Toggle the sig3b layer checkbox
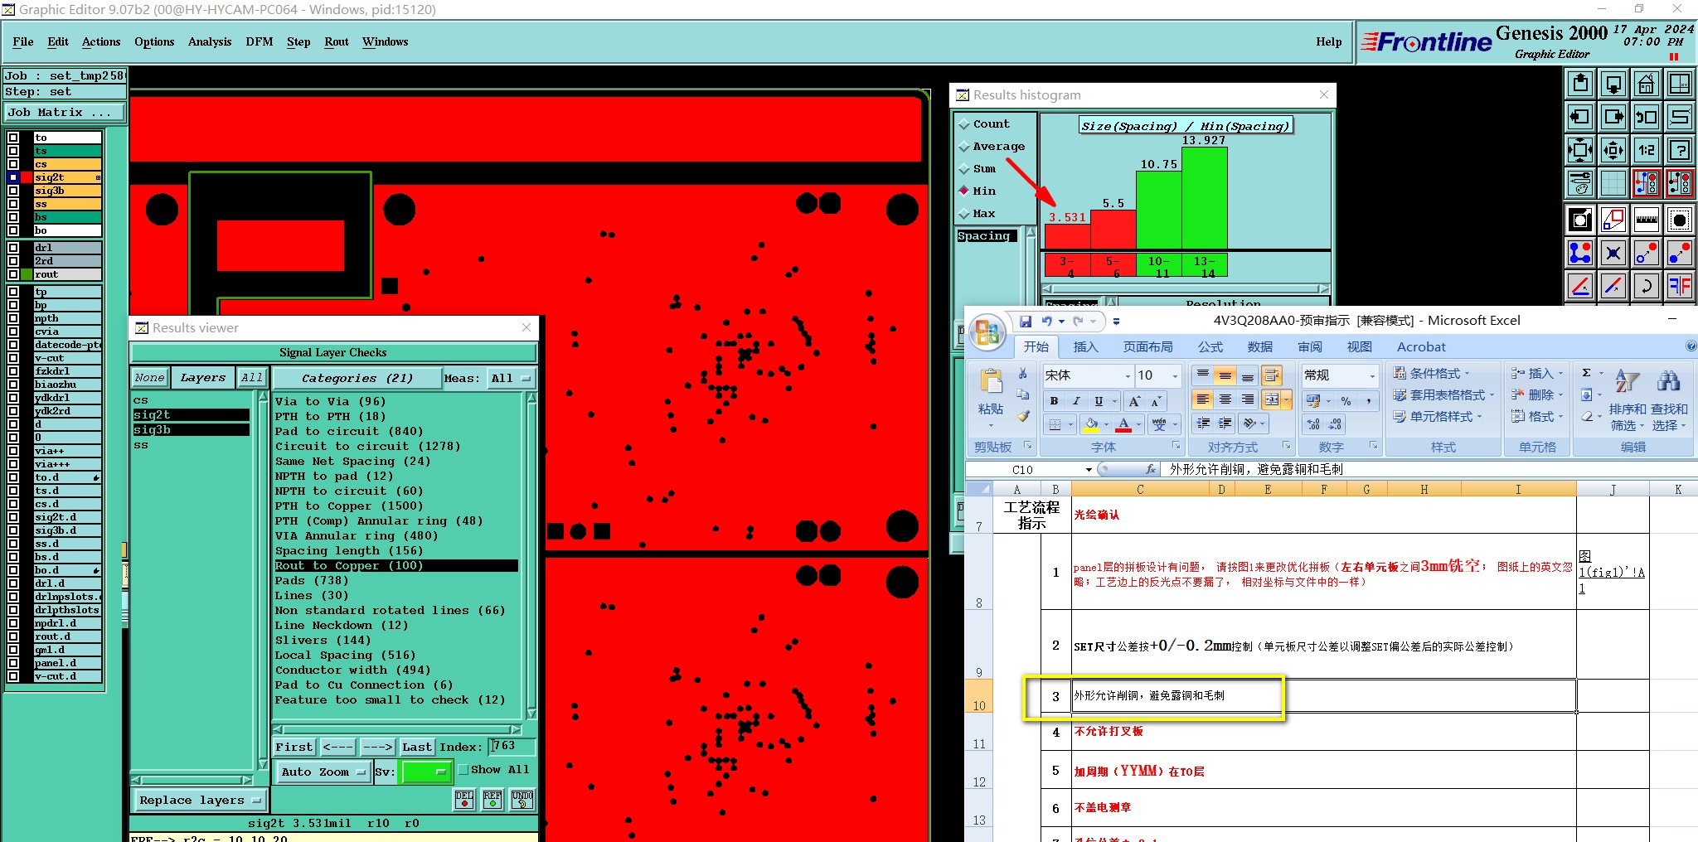The width and height of the screenshot is (1698, 842). click(13, 191)
